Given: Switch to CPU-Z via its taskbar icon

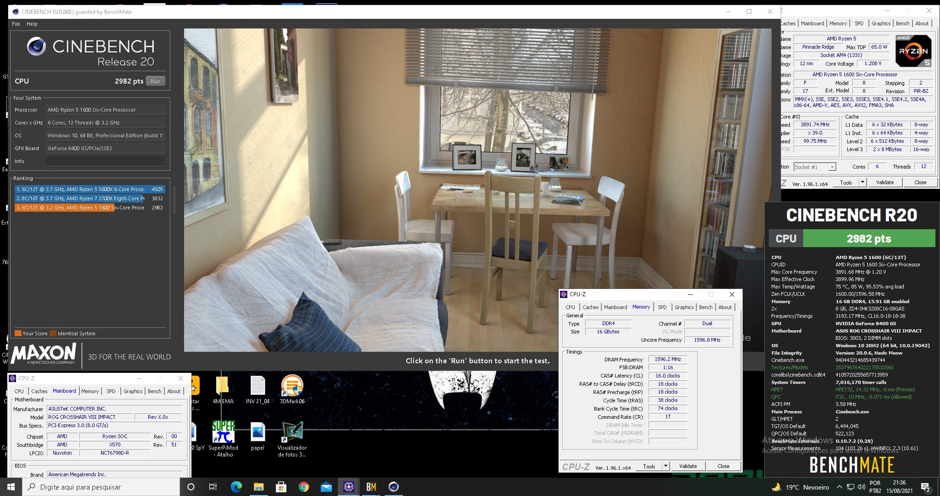Looking at the screenshot, I should (x=348, y=487).
